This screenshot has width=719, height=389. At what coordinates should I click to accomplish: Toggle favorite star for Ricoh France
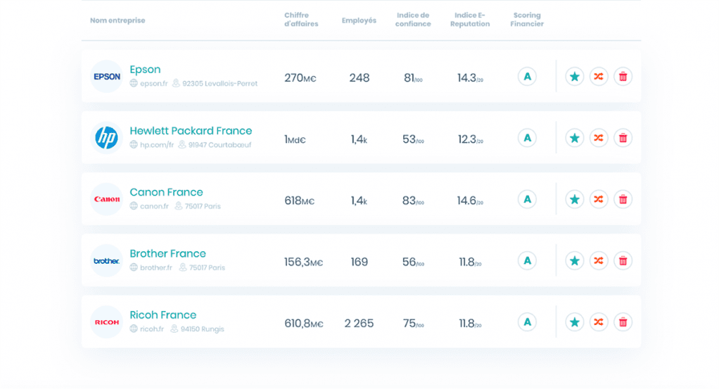click(x=575, y=322)
